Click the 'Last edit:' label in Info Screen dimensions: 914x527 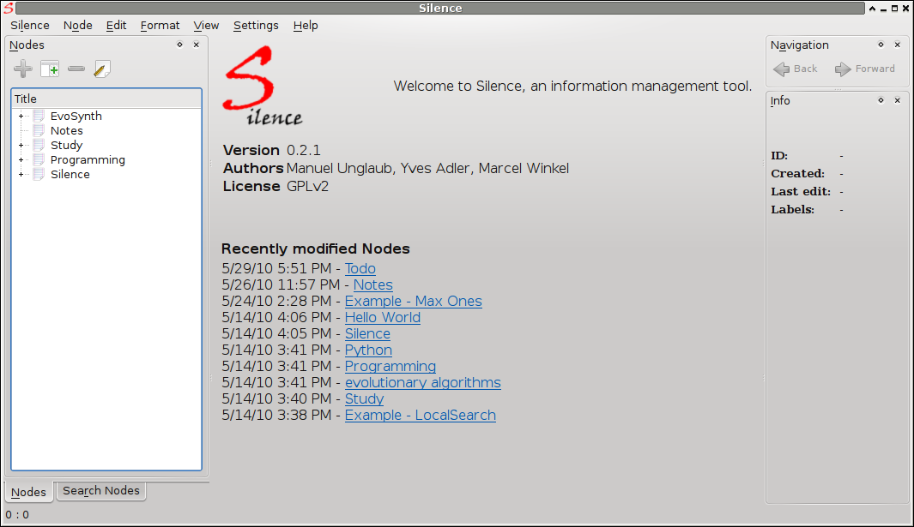click(x=801, y=192)
